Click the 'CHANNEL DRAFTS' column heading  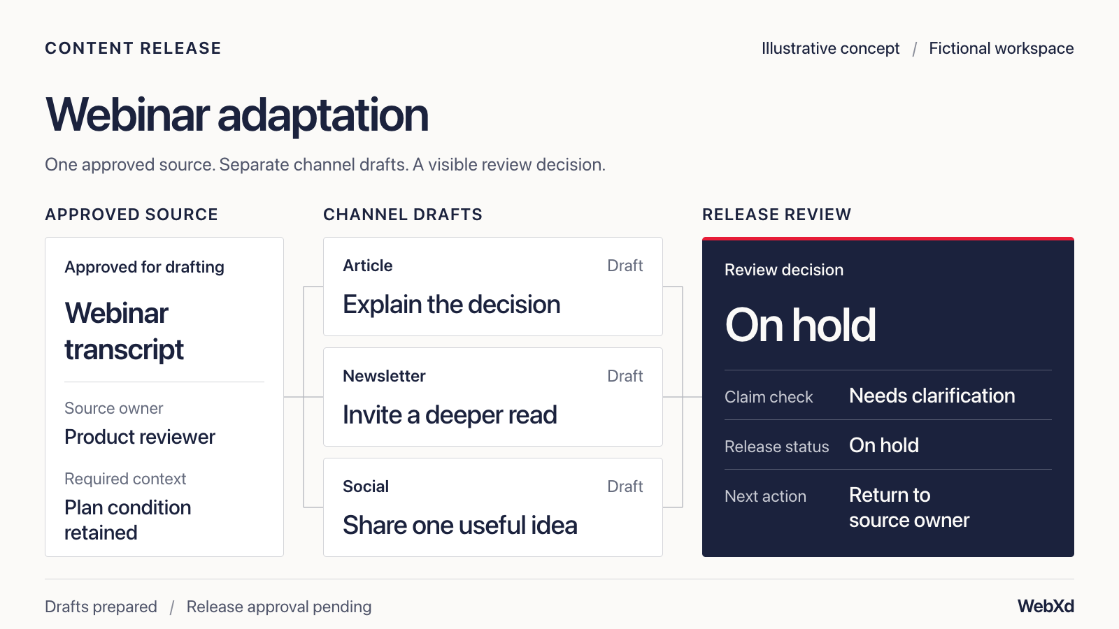[x=403, y=215]
